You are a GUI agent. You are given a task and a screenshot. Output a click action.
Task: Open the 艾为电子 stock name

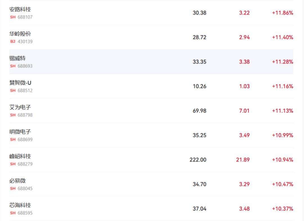coord(20,107)
